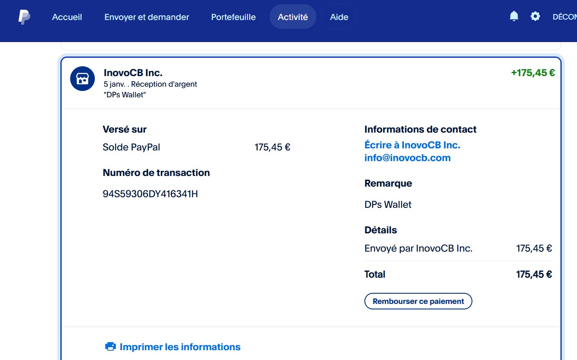Go to the Accueil tab

click(x=67, y=17)
